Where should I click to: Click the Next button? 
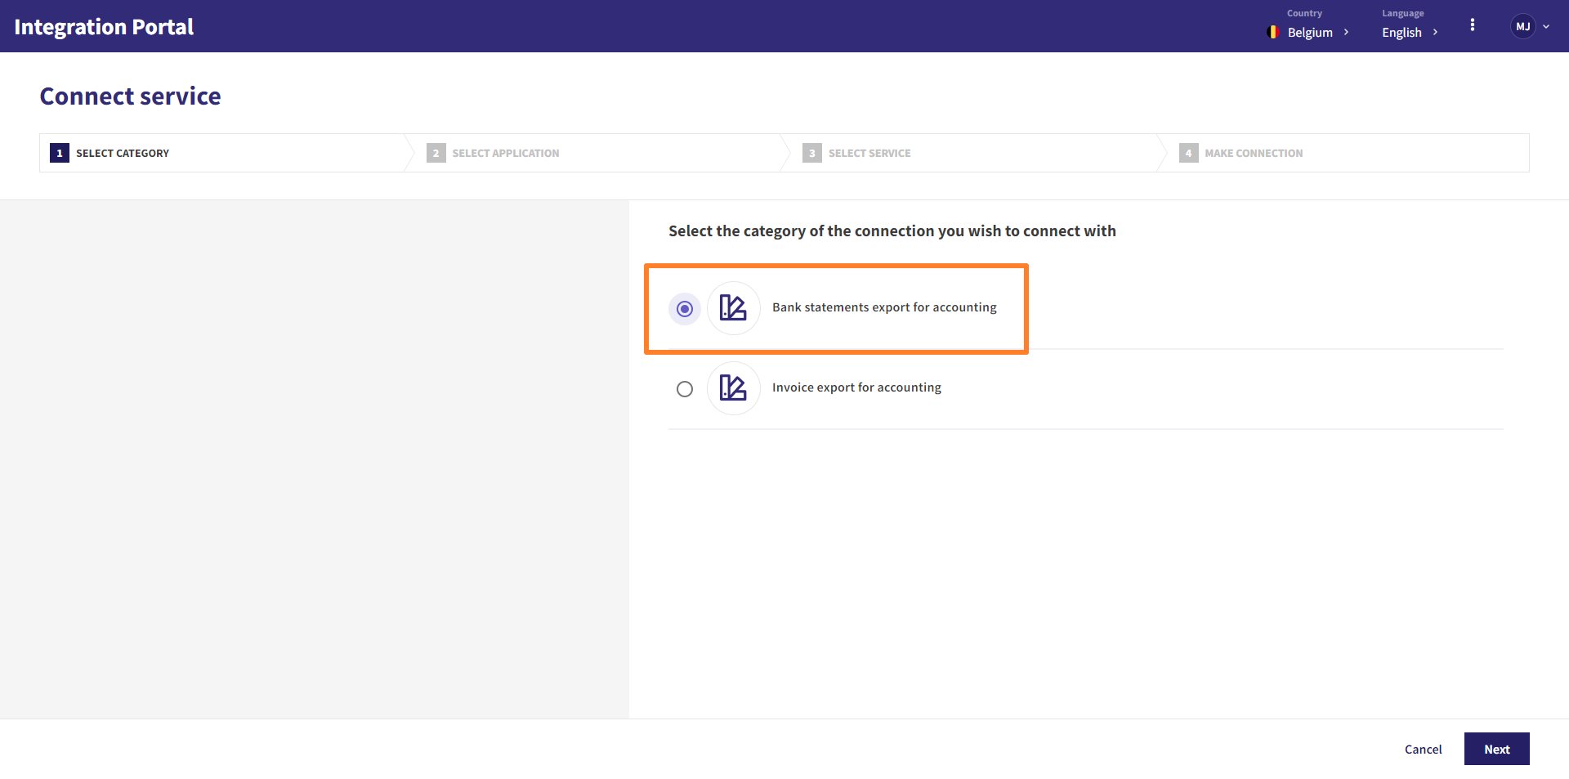pos(1496,749)
